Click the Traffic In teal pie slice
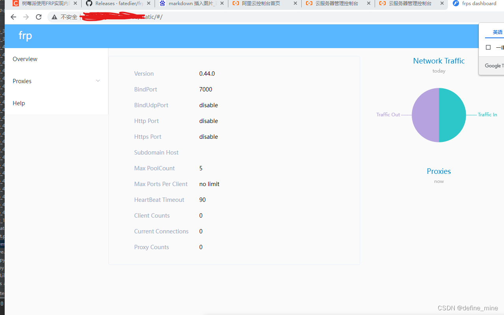This screenshot has width=504, height=315. point(453,115)
